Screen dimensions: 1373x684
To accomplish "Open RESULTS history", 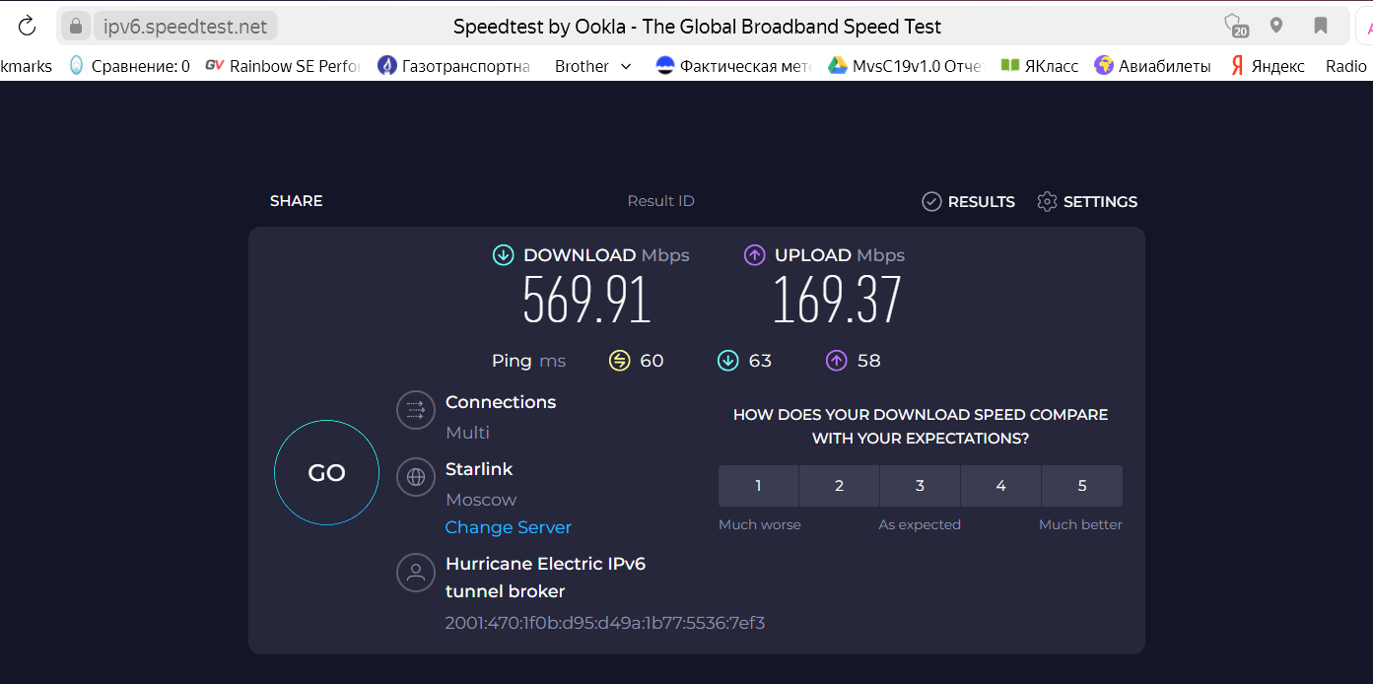I will pos(968,201).
